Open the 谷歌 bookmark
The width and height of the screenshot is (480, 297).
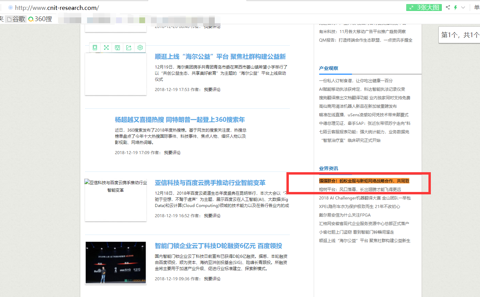(16, 19)
